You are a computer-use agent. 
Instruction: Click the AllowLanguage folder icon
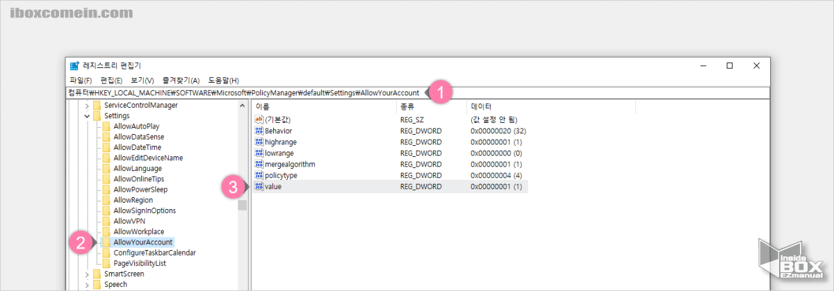(106, 168)
